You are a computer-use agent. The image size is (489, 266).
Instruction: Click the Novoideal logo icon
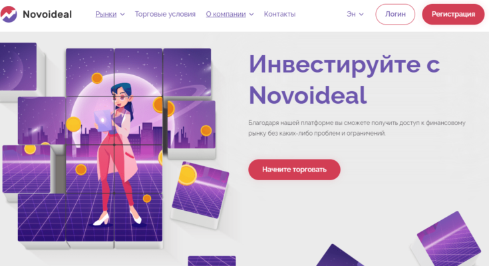pyautogui.click(x=9, y=14)
